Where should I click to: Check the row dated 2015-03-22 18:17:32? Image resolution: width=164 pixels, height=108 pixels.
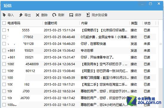[x=4, y=105]
